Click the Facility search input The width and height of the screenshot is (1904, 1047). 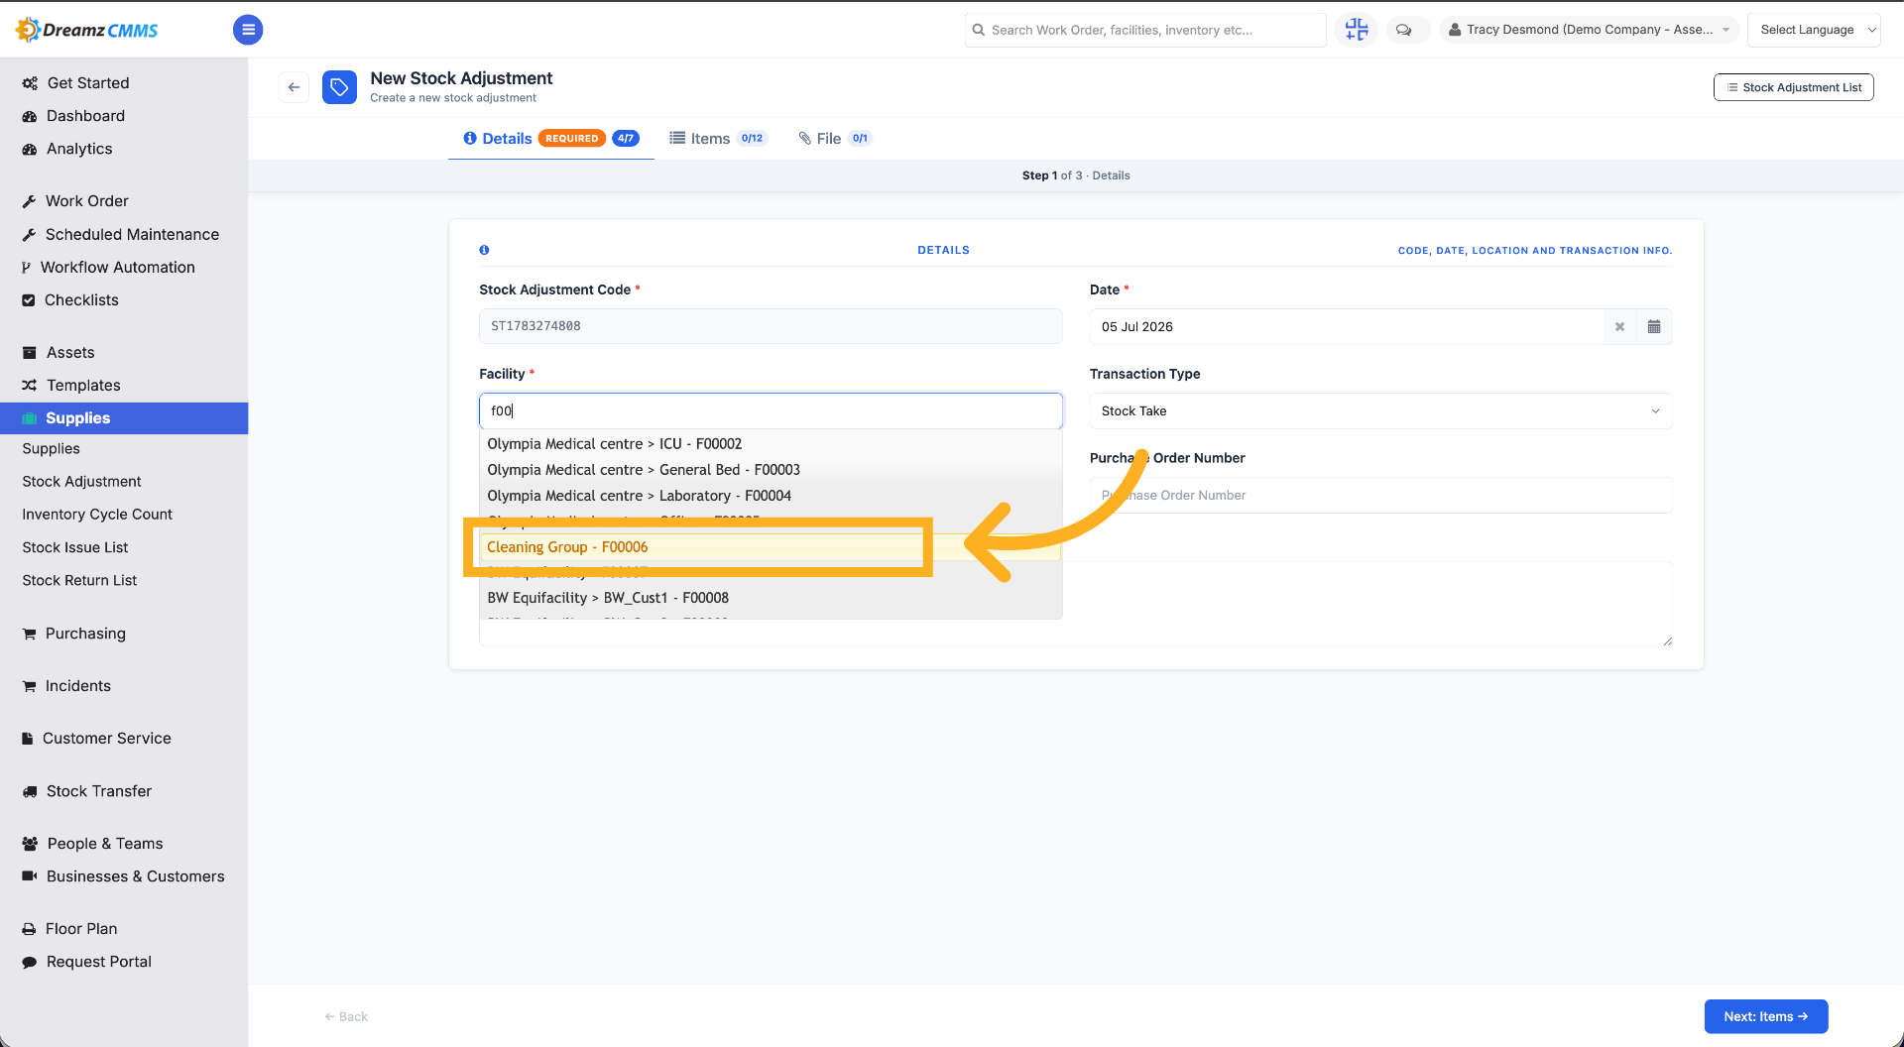pos(771,410)
